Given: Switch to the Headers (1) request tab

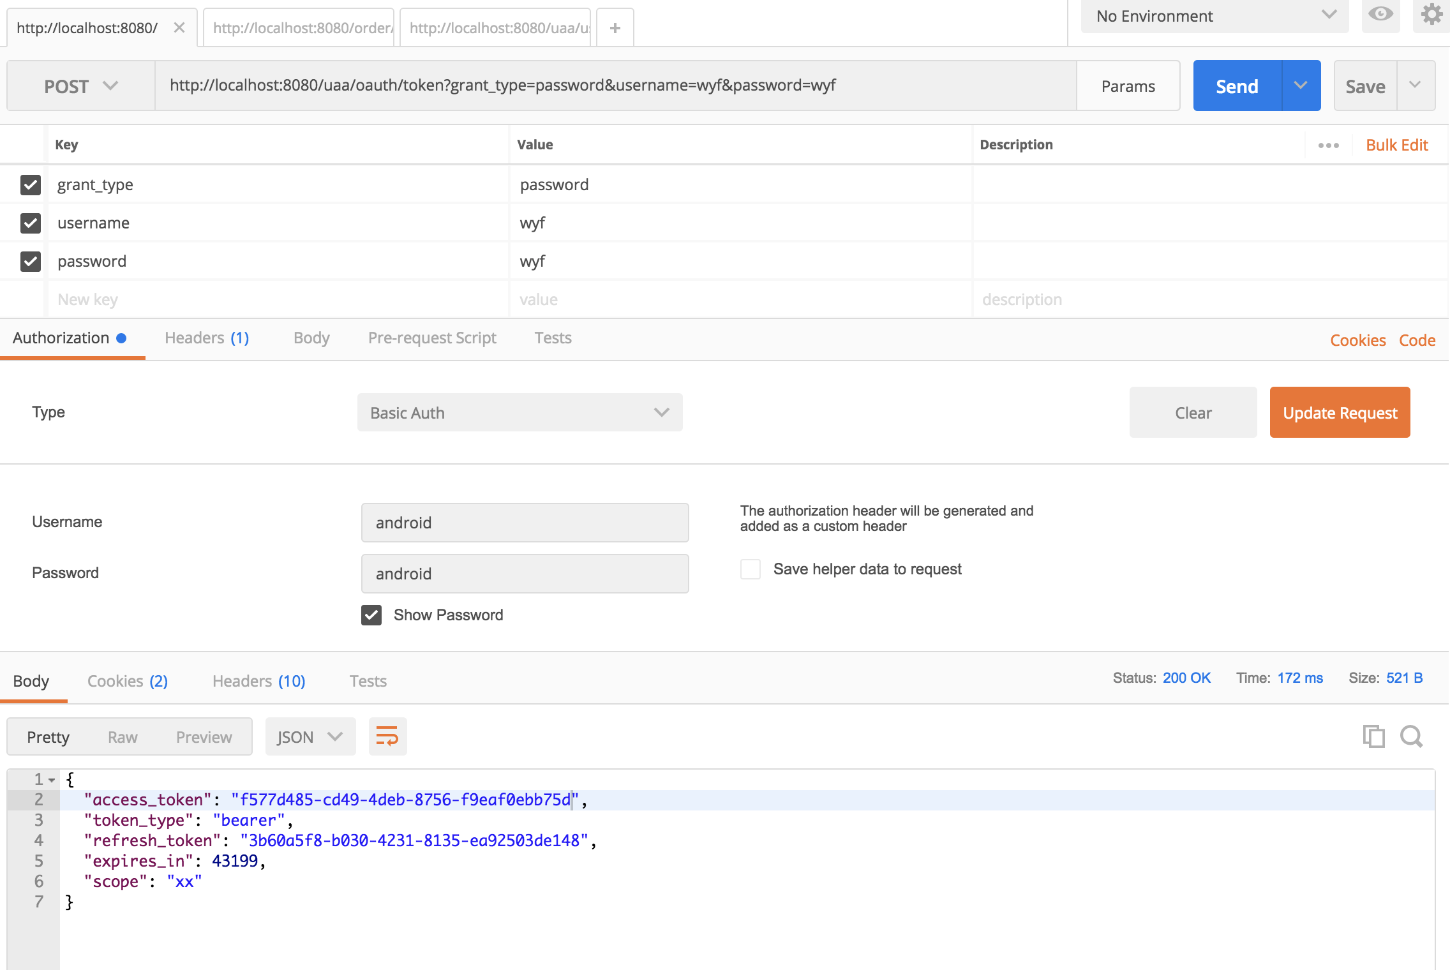Looking at the screenshot, I should (207, 338).
